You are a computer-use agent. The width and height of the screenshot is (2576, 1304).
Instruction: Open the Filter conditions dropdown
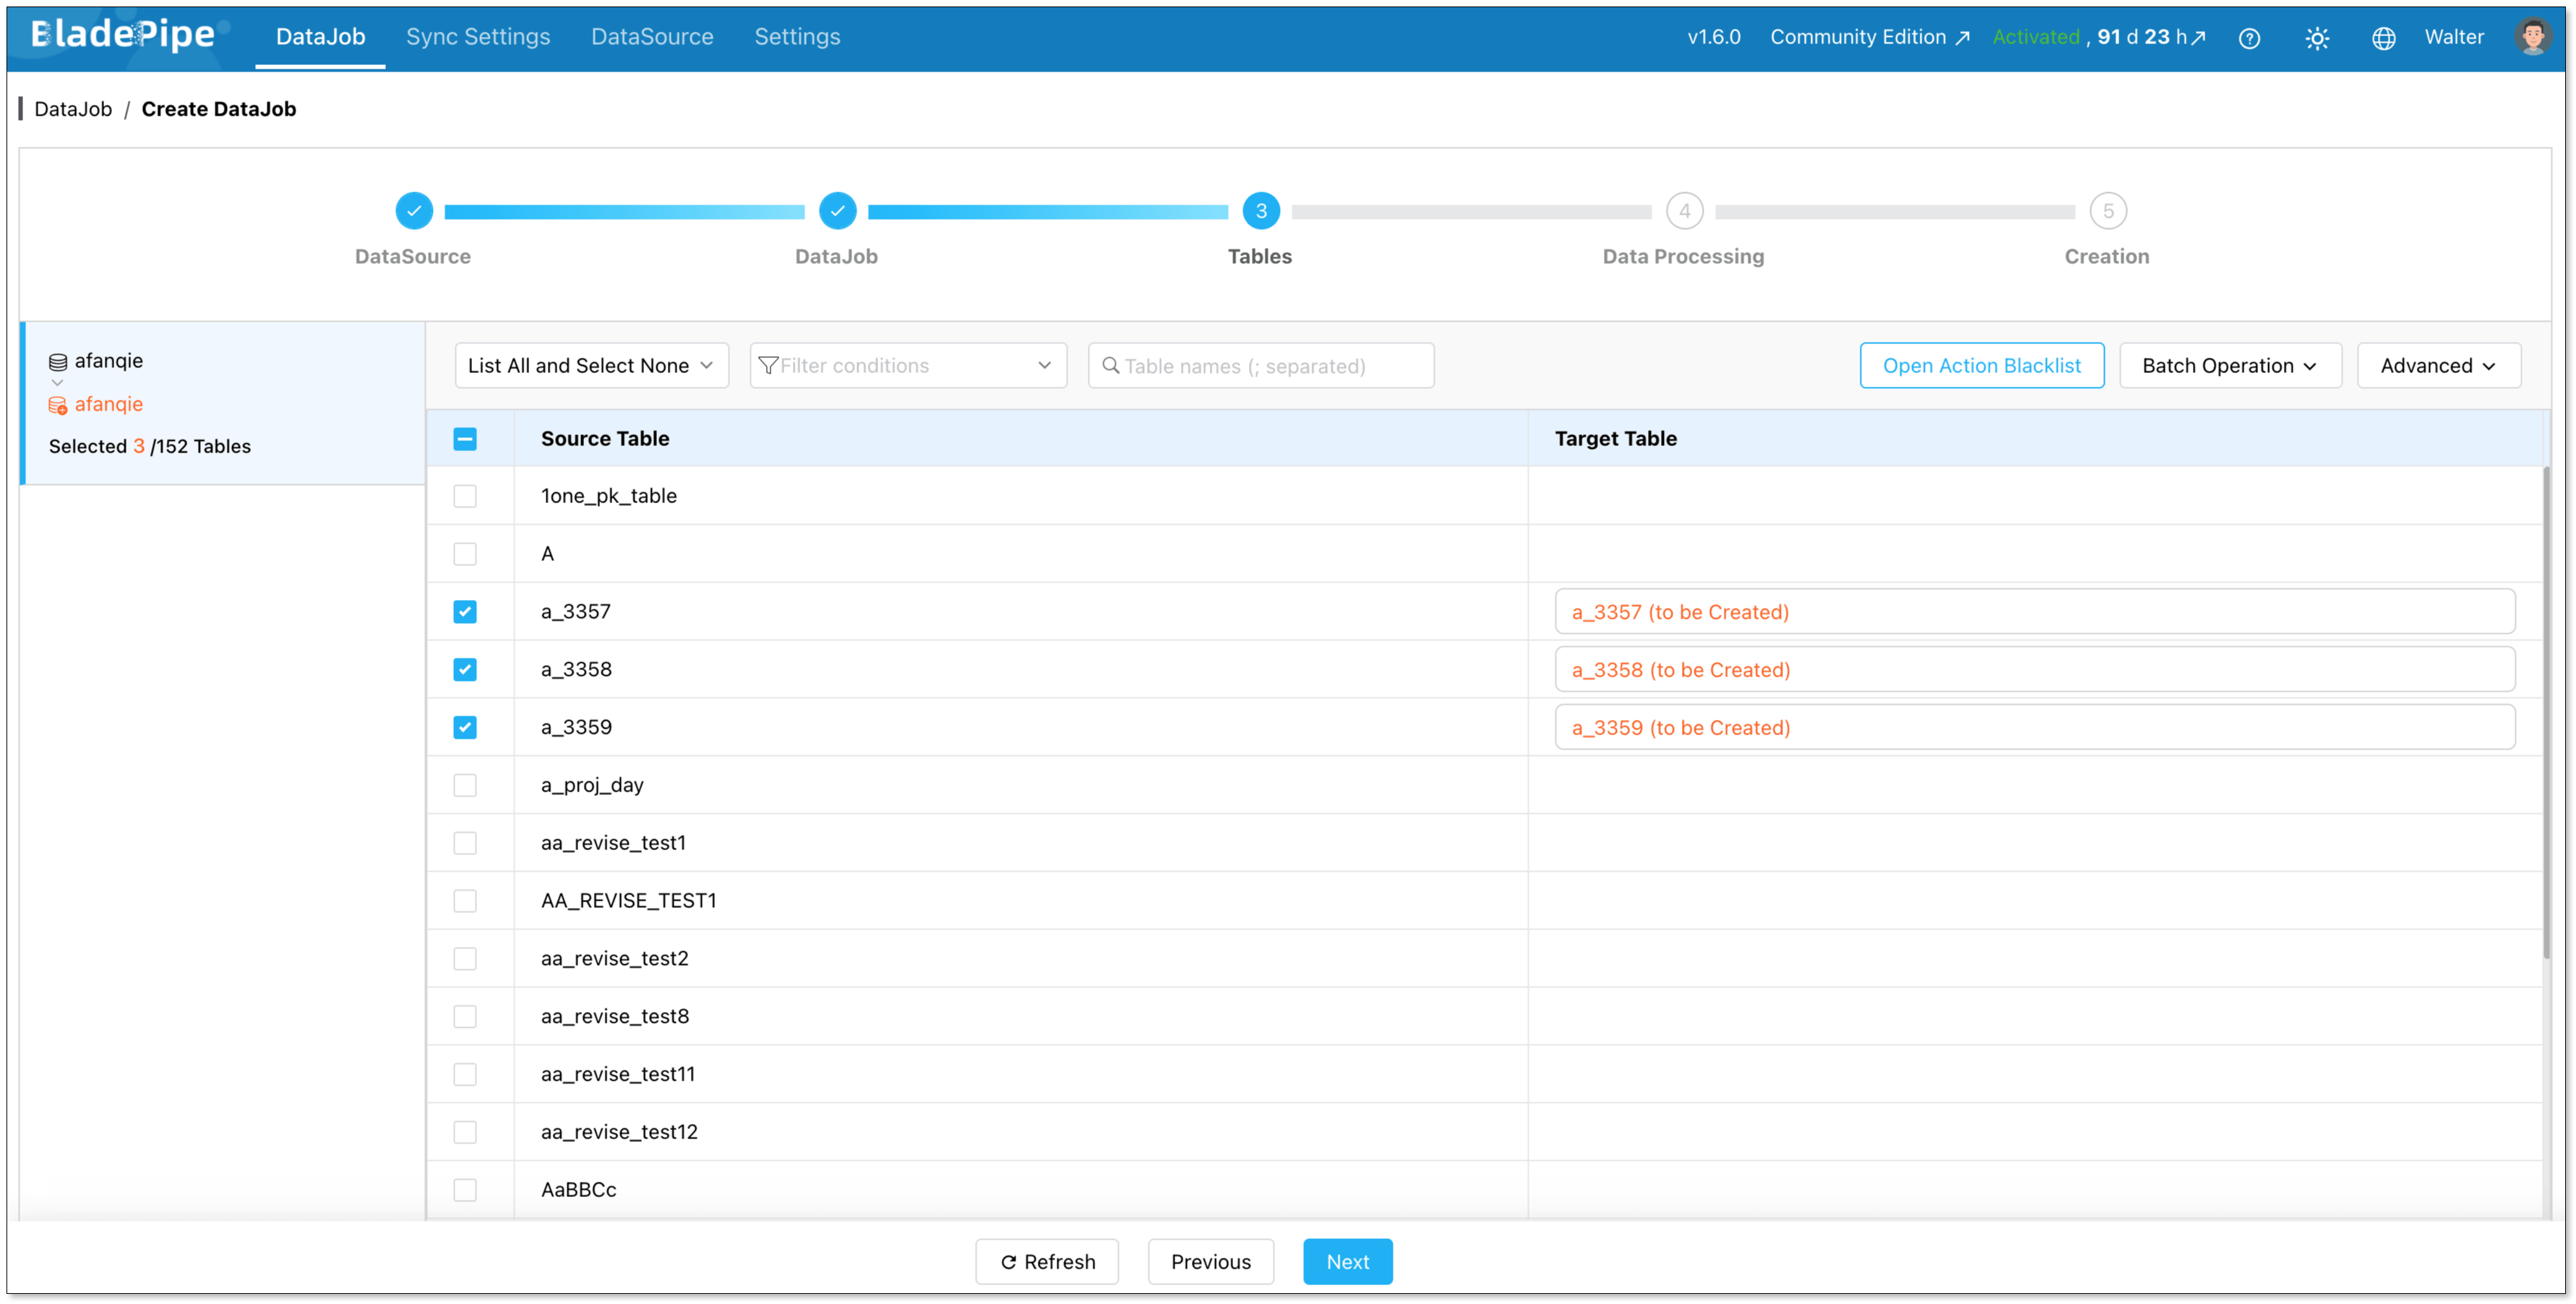tap(908, 366)
